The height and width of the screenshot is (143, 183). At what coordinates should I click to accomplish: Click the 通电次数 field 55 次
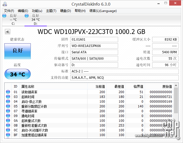(x=165, y=59)
